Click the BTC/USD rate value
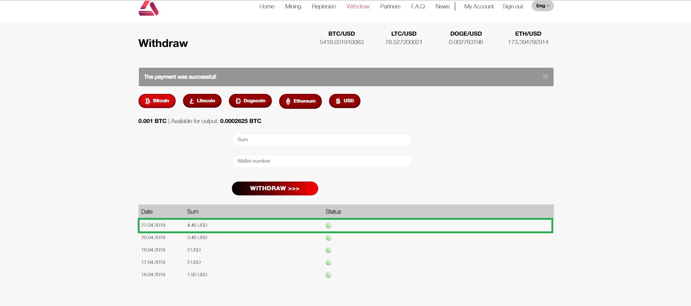Image resolution: width=691 pixels, height=306 pixels. [x=341, y=42]
